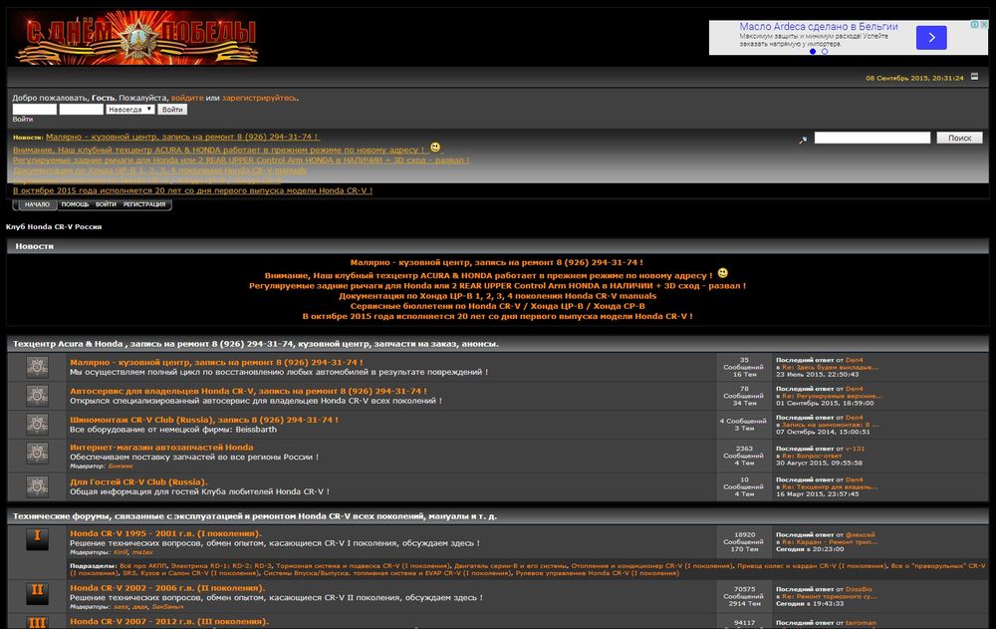Image resolution: width=996 pixels, height=629 pixels.
Task: Open the sub-board 'Рулевое управление Honda CR-V (I поколения)'
Action: 598,573
